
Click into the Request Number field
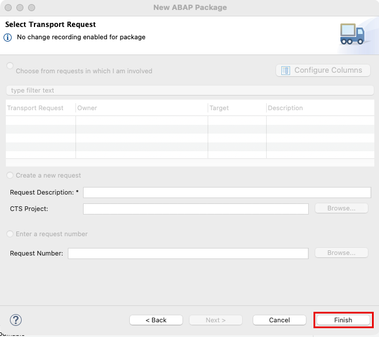click(188, 253)
